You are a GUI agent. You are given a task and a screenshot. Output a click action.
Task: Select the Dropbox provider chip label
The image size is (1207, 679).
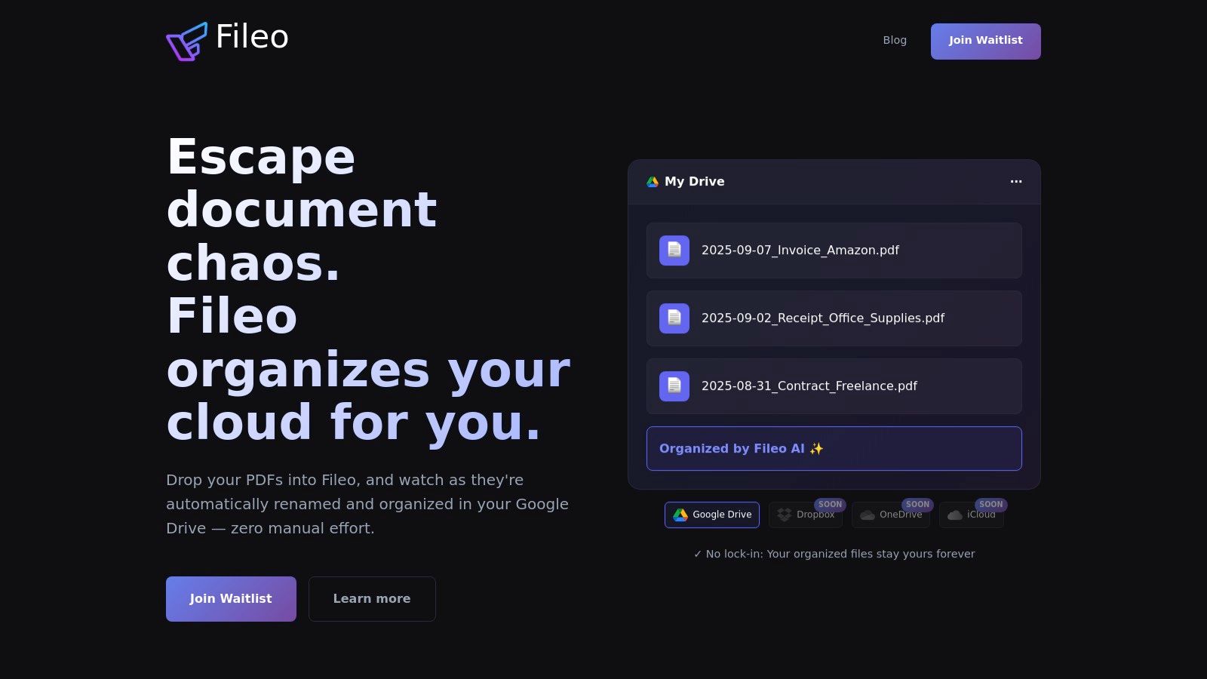pyautogui.click(x=815, y=515)
